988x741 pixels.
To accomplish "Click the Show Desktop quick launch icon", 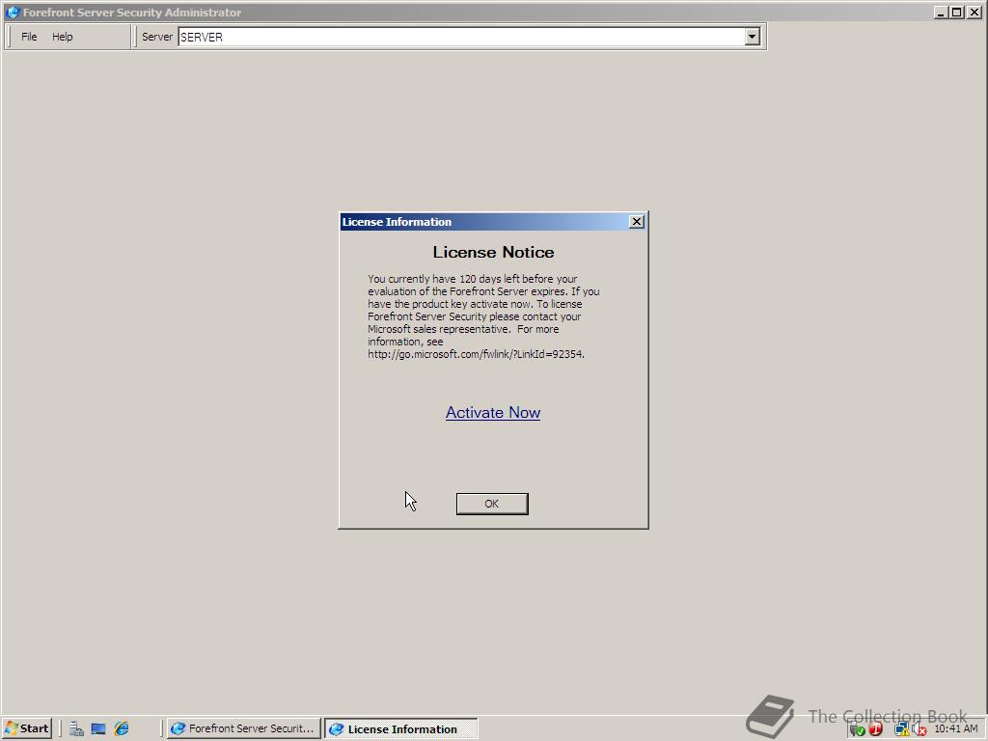I will tap(98, 729).
